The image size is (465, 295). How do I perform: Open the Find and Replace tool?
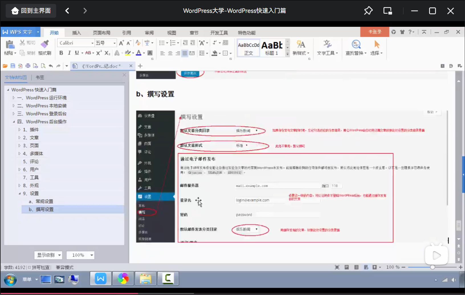click(356, 48)
